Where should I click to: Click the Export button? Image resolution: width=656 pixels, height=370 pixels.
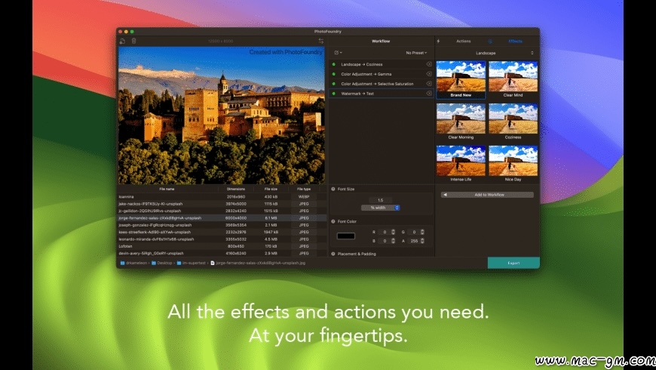[513, 263]
